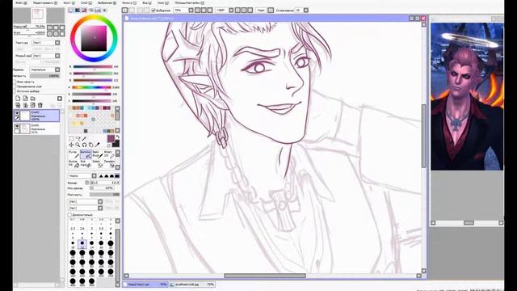Toggle the preserve opacity checkbox

coord(15,82)
